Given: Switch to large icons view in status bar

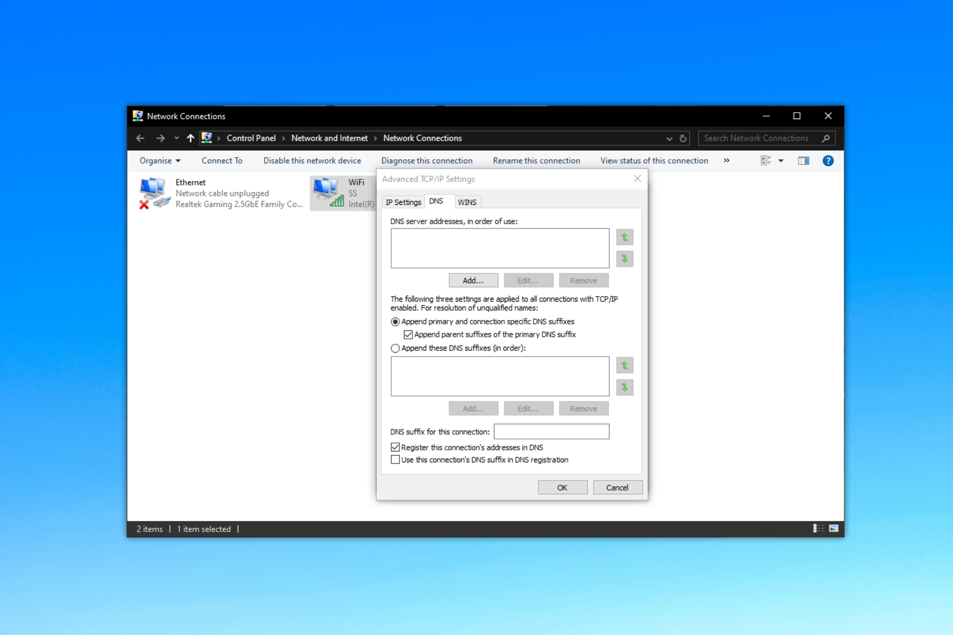Looking at the screenshot, I should pyautogui.click(x=834, y=528).
